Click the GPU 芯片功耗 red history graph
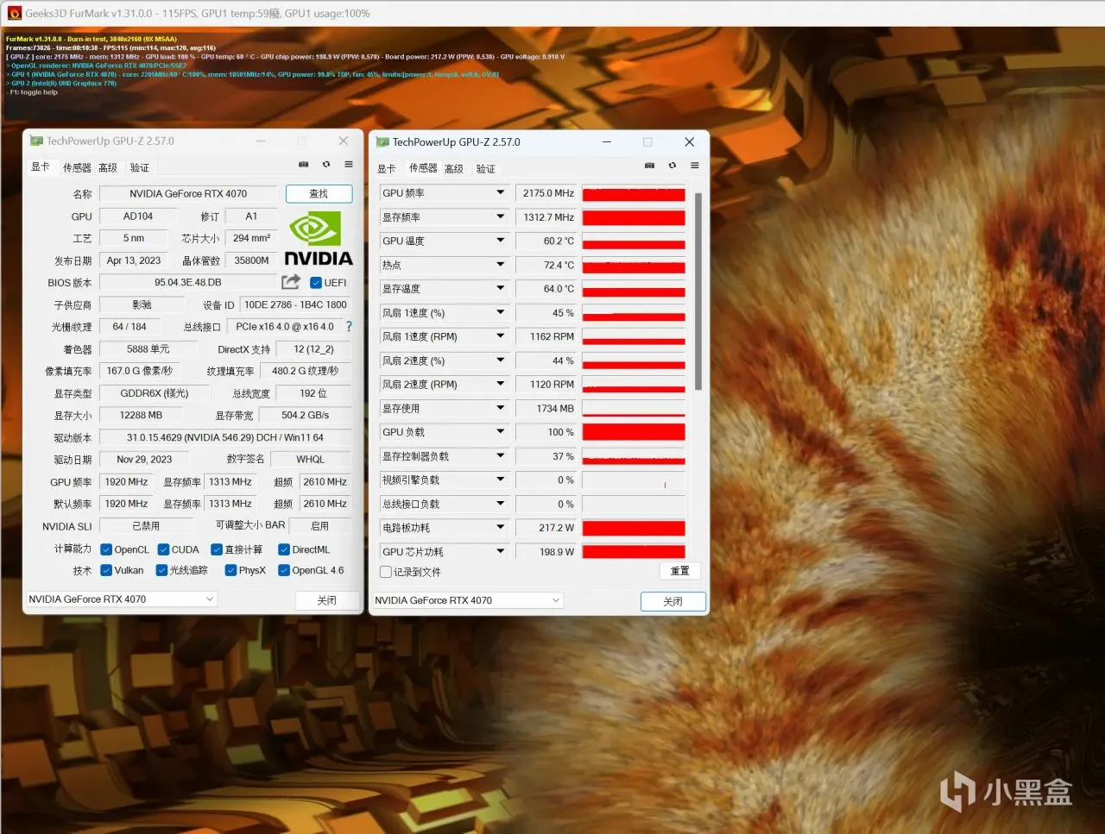 634,552
